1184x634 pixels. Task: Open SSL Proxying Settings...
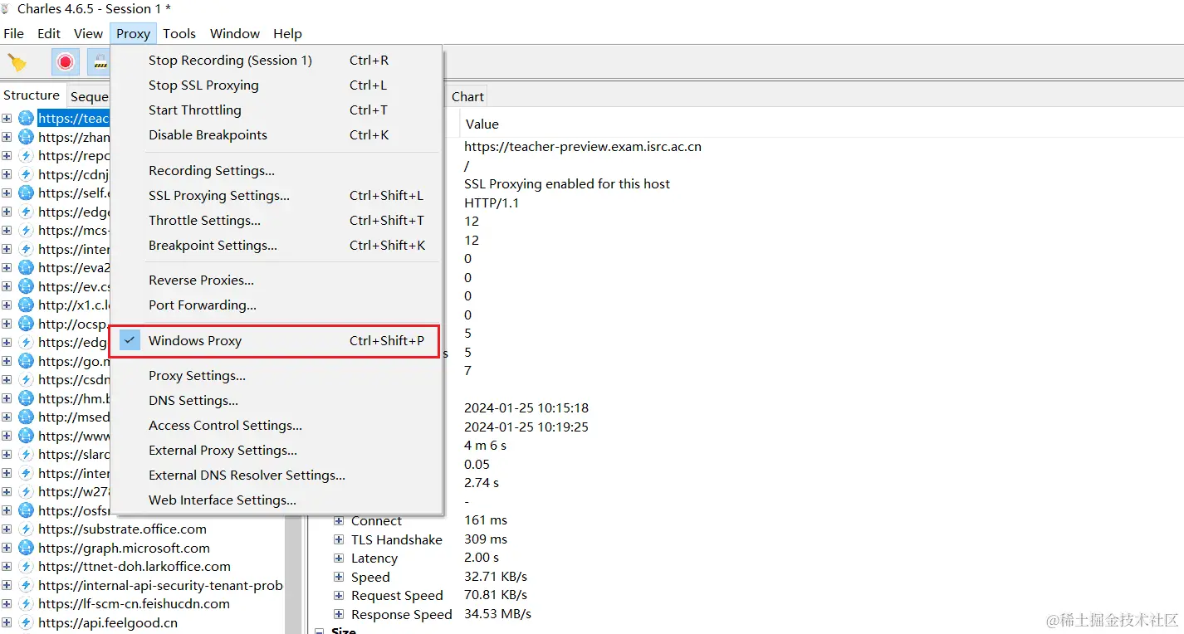277,195
